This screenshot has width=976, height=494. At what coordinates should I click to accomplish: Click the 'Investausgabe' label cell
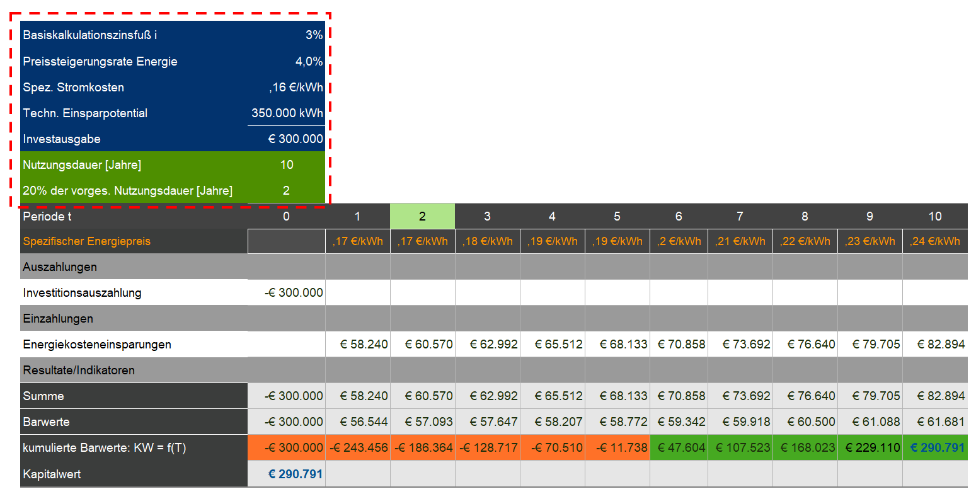click(134, 139)
